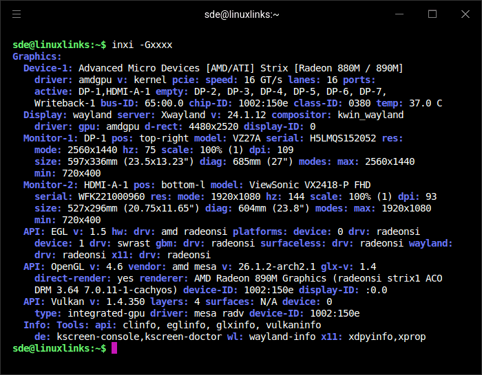
Task: Click pos value bottom-l
Action: pos(183,185)
